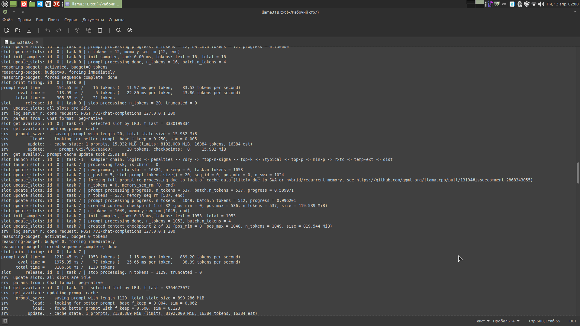Redo the last edit

[x=59, y=30]
